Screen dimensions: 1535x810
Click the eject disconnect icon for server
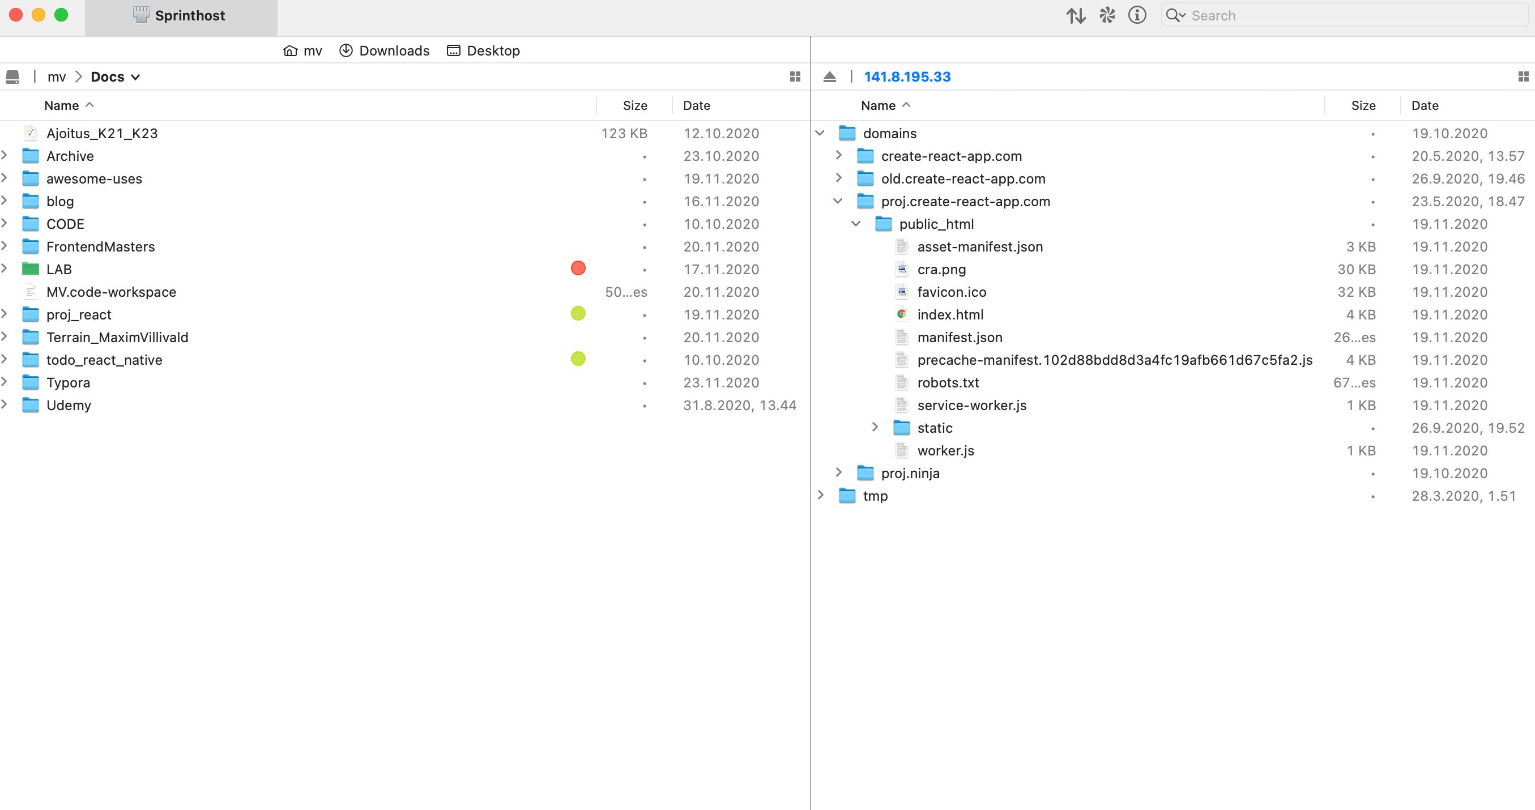829,77
